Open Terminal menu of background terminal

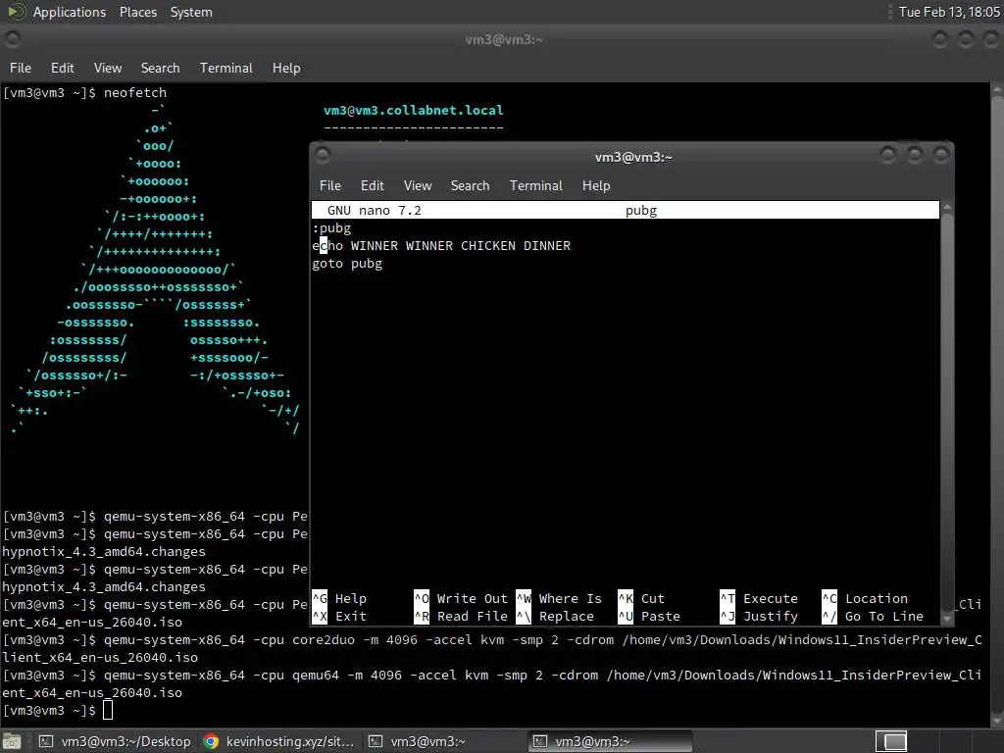pyautogui.click(x=226, y=68)
